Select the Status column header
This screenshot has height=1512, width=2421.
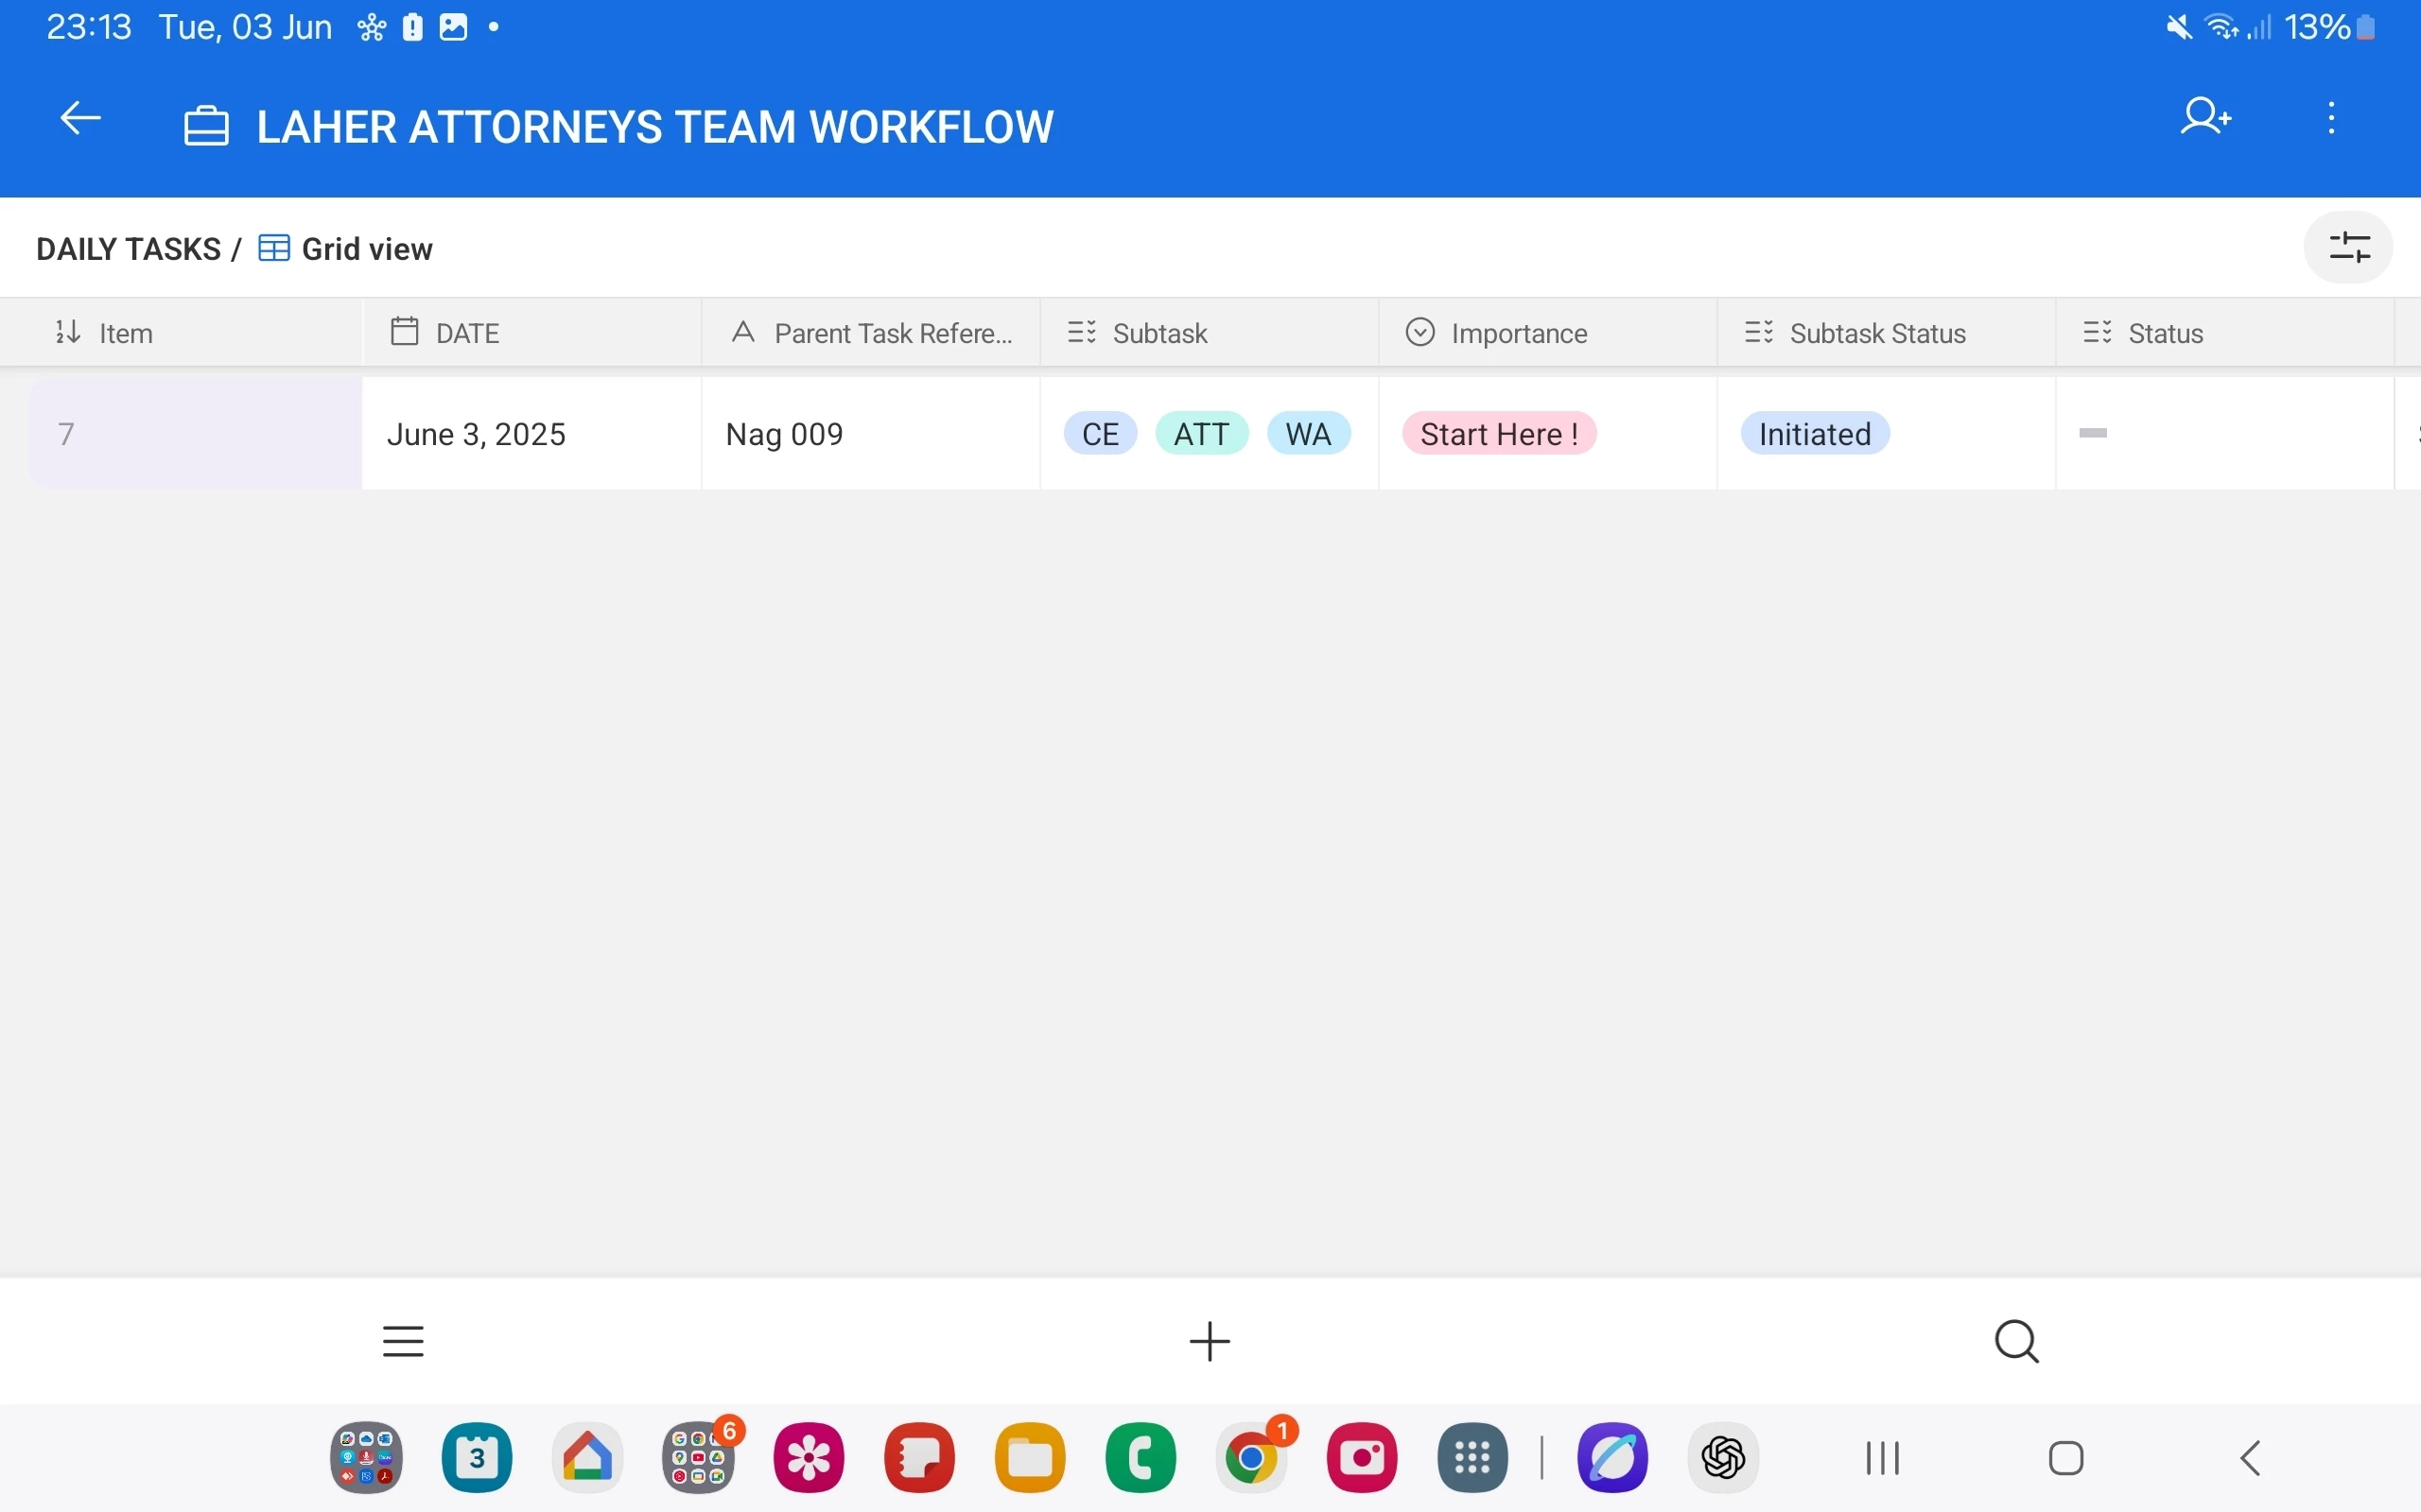[2226, 333]
